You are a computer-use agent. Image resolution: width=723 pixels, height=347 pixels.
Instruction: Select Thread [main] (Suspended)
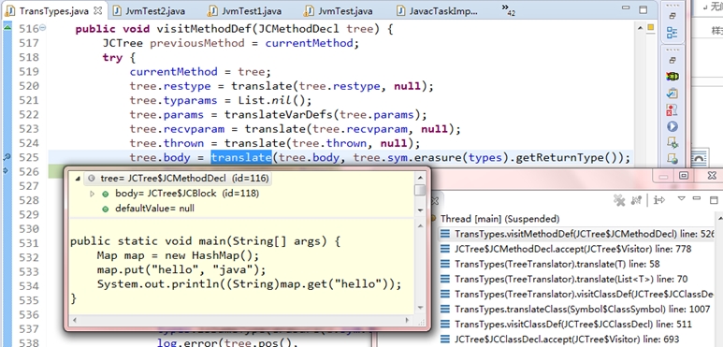click(499, 219)
